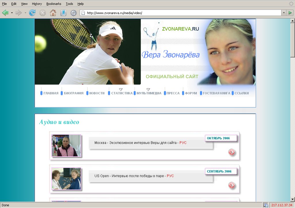Viewport: 295px width, 208px height.
Task: Click the greyed-out Stop loading icon
Action: click(x=43, y=13)
